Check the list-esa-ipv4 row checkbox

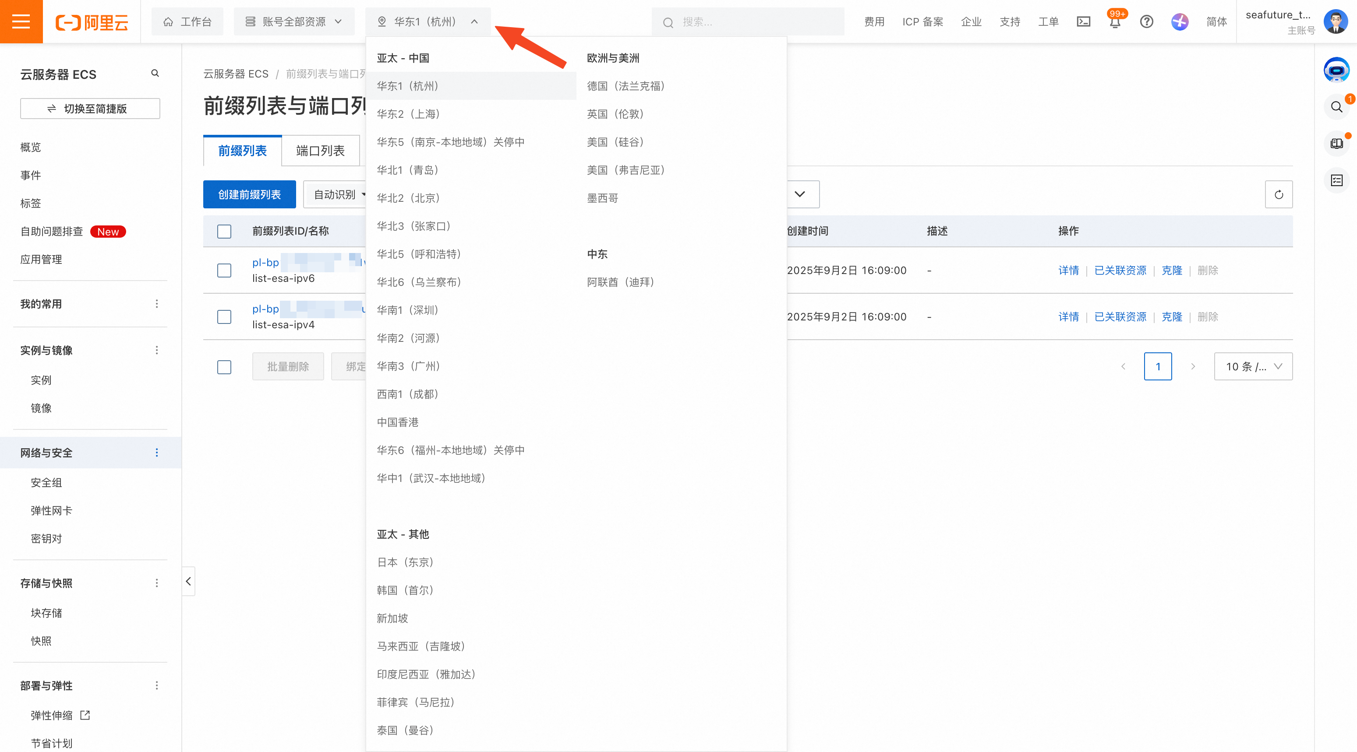coord(224,317)
